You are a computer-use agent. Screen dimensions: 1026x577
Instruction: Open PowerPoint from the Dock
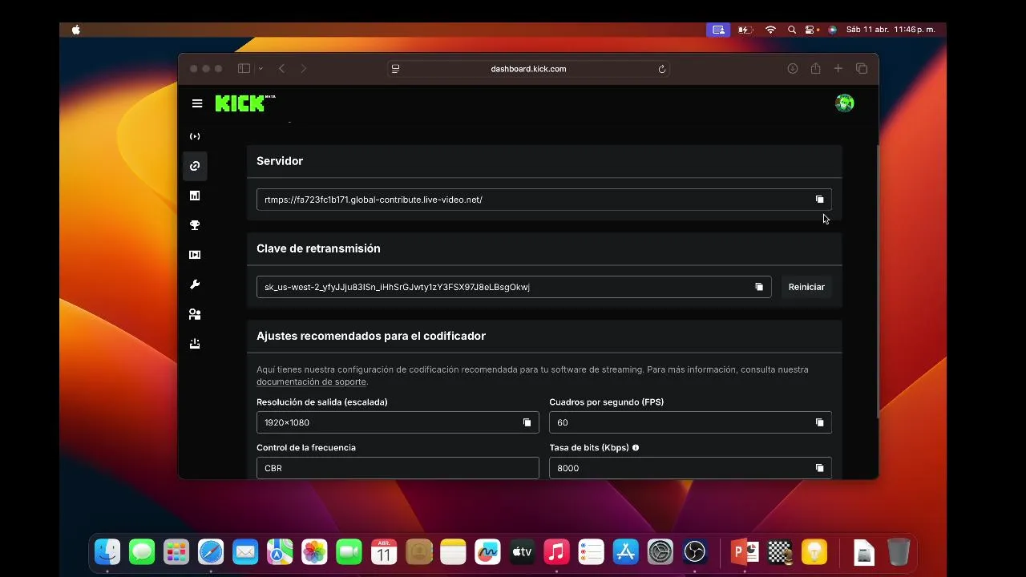745,551
